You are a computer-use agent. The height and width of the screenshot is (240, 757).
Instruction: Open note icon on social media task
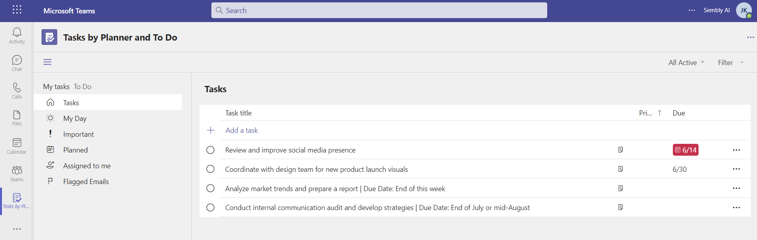(620, 150)
